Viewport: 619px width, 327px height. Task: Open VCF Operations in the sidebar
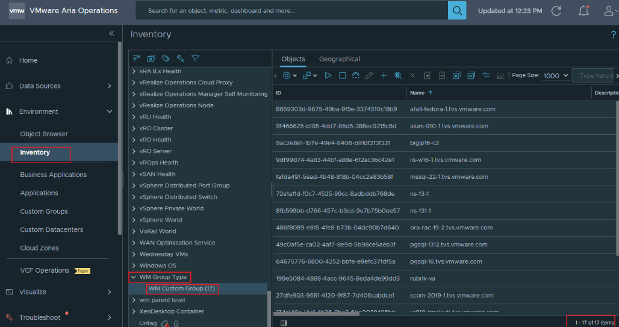45,270
